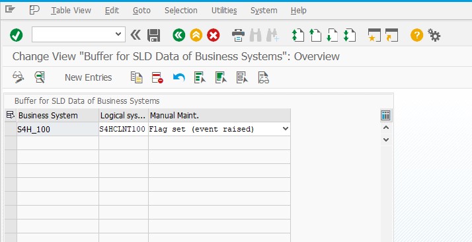Open the System menu
This screenshot has width=472, height=242.
click(x=264, y=11)
